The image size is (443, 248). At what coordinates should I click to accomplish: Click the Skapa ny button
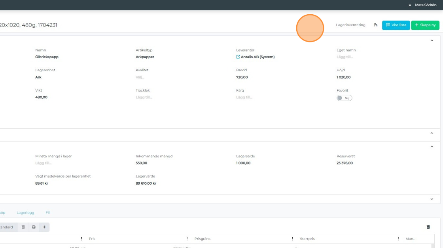pyautogui.click(x=425, y=25)
